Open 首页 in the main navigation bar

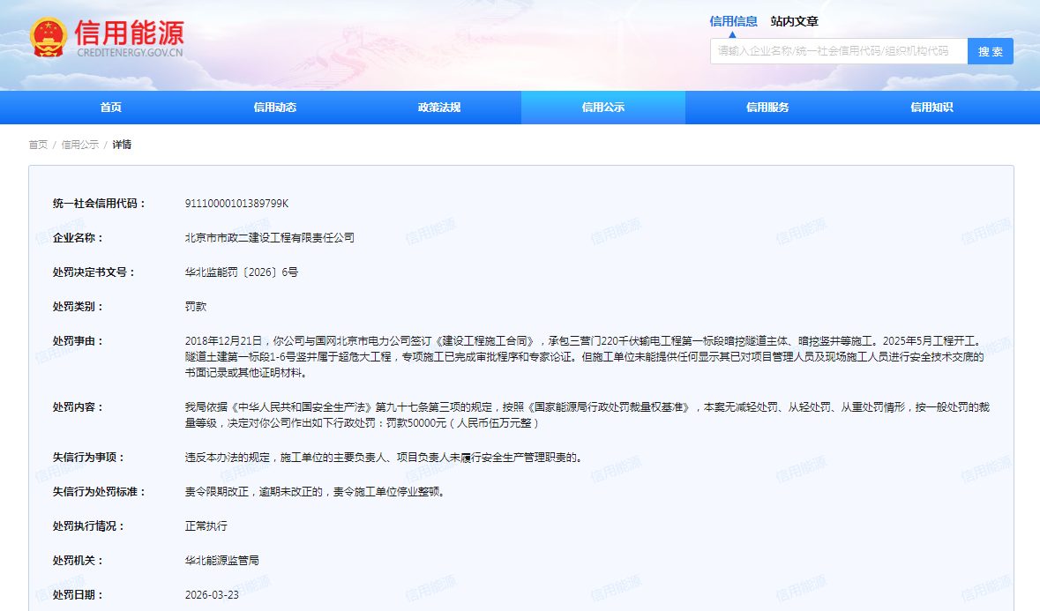tap(110, 108)
